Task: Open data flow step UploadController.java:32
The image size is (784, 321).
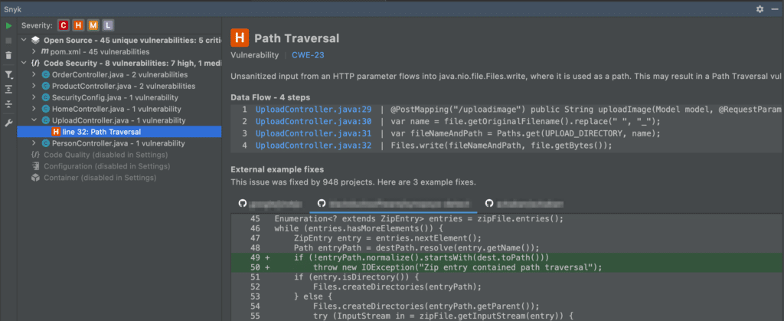Action: 313,146
